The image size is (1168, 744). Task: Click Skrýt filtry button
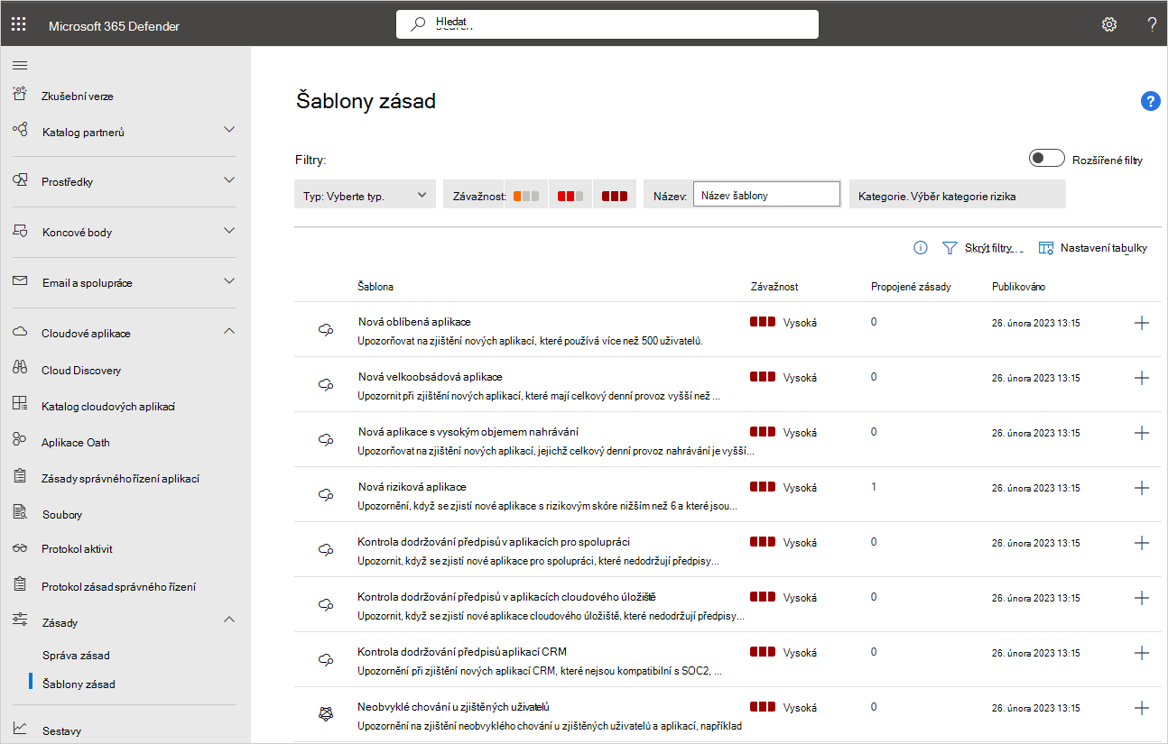(982, 247)
